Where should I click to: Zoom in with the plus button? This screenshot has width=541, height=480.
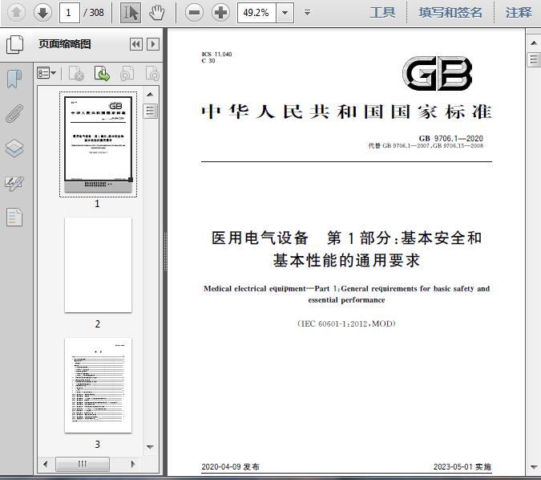click(x=221, y=13)
